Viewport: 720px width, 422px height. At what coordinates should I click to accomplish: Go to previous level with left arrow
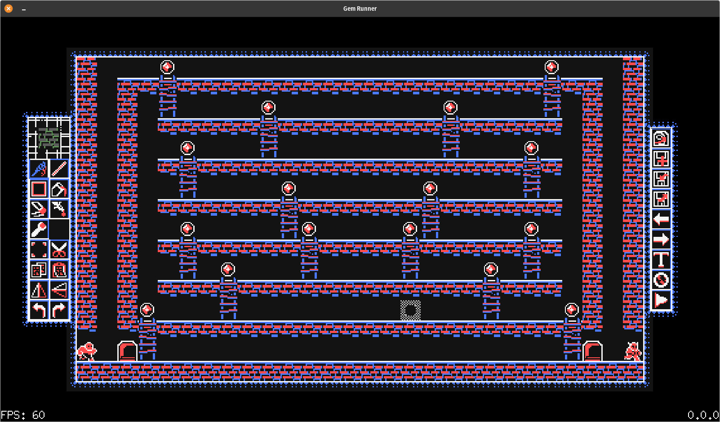pyautogui.click(x=661, y=219)
